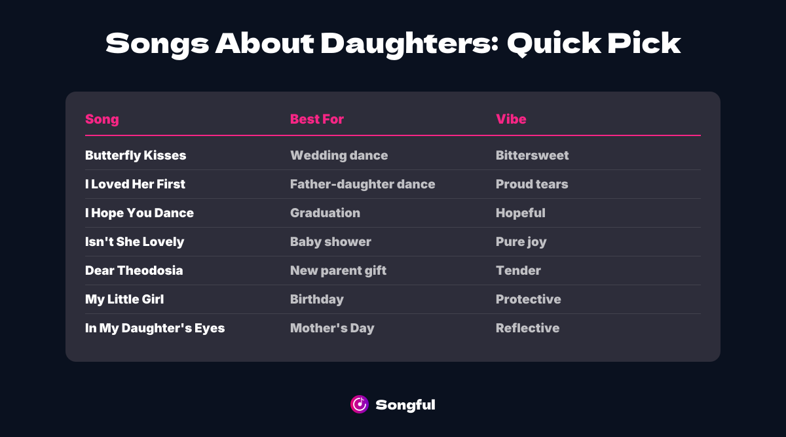Click the Baby shower cell
The image size is (786, 437).
click(x=330, y=242)
